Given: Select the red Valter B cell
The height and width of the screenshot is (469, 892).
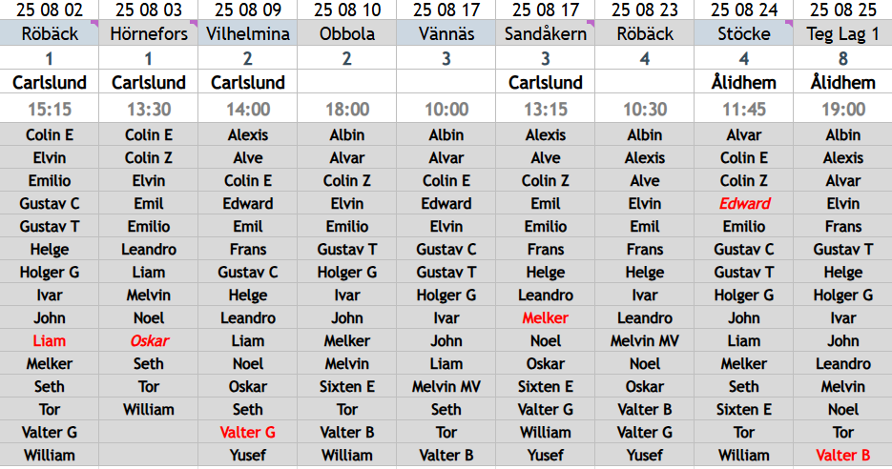Looking at the screenshot, I should coord(843,455).
